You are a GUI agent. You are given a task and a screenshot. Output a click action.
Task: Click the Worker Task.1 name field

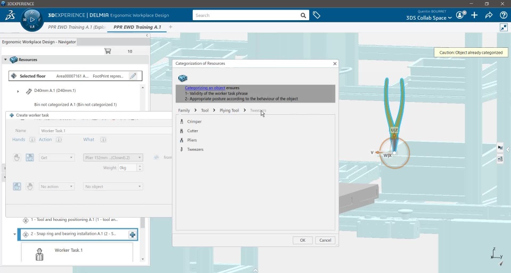click(105, 131)
